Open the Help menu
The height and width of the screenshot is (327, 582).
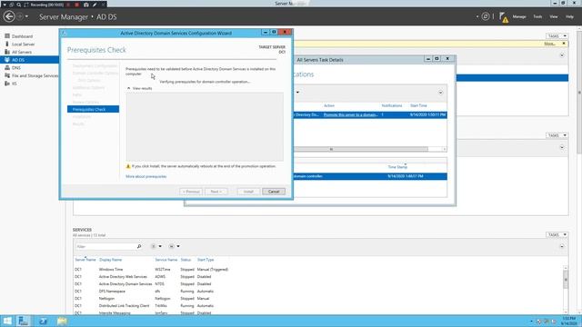[569, 16]
